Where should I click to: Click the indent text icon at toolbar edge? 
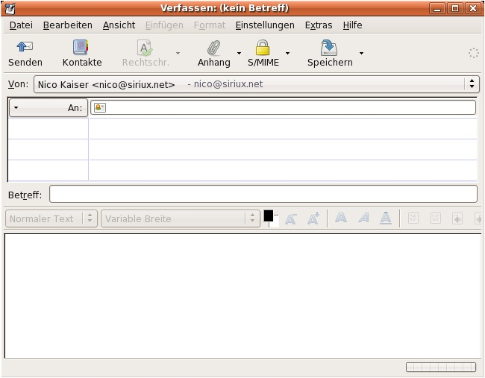[478, 218]
